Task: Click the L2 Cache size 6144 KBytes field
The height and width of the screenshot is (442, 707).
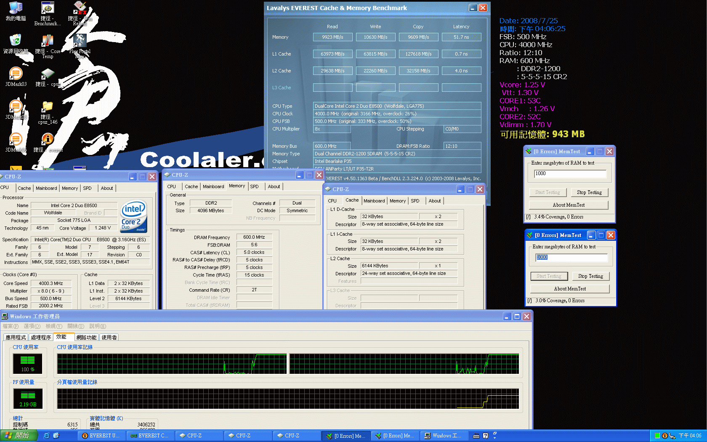Action: (389, 266)
